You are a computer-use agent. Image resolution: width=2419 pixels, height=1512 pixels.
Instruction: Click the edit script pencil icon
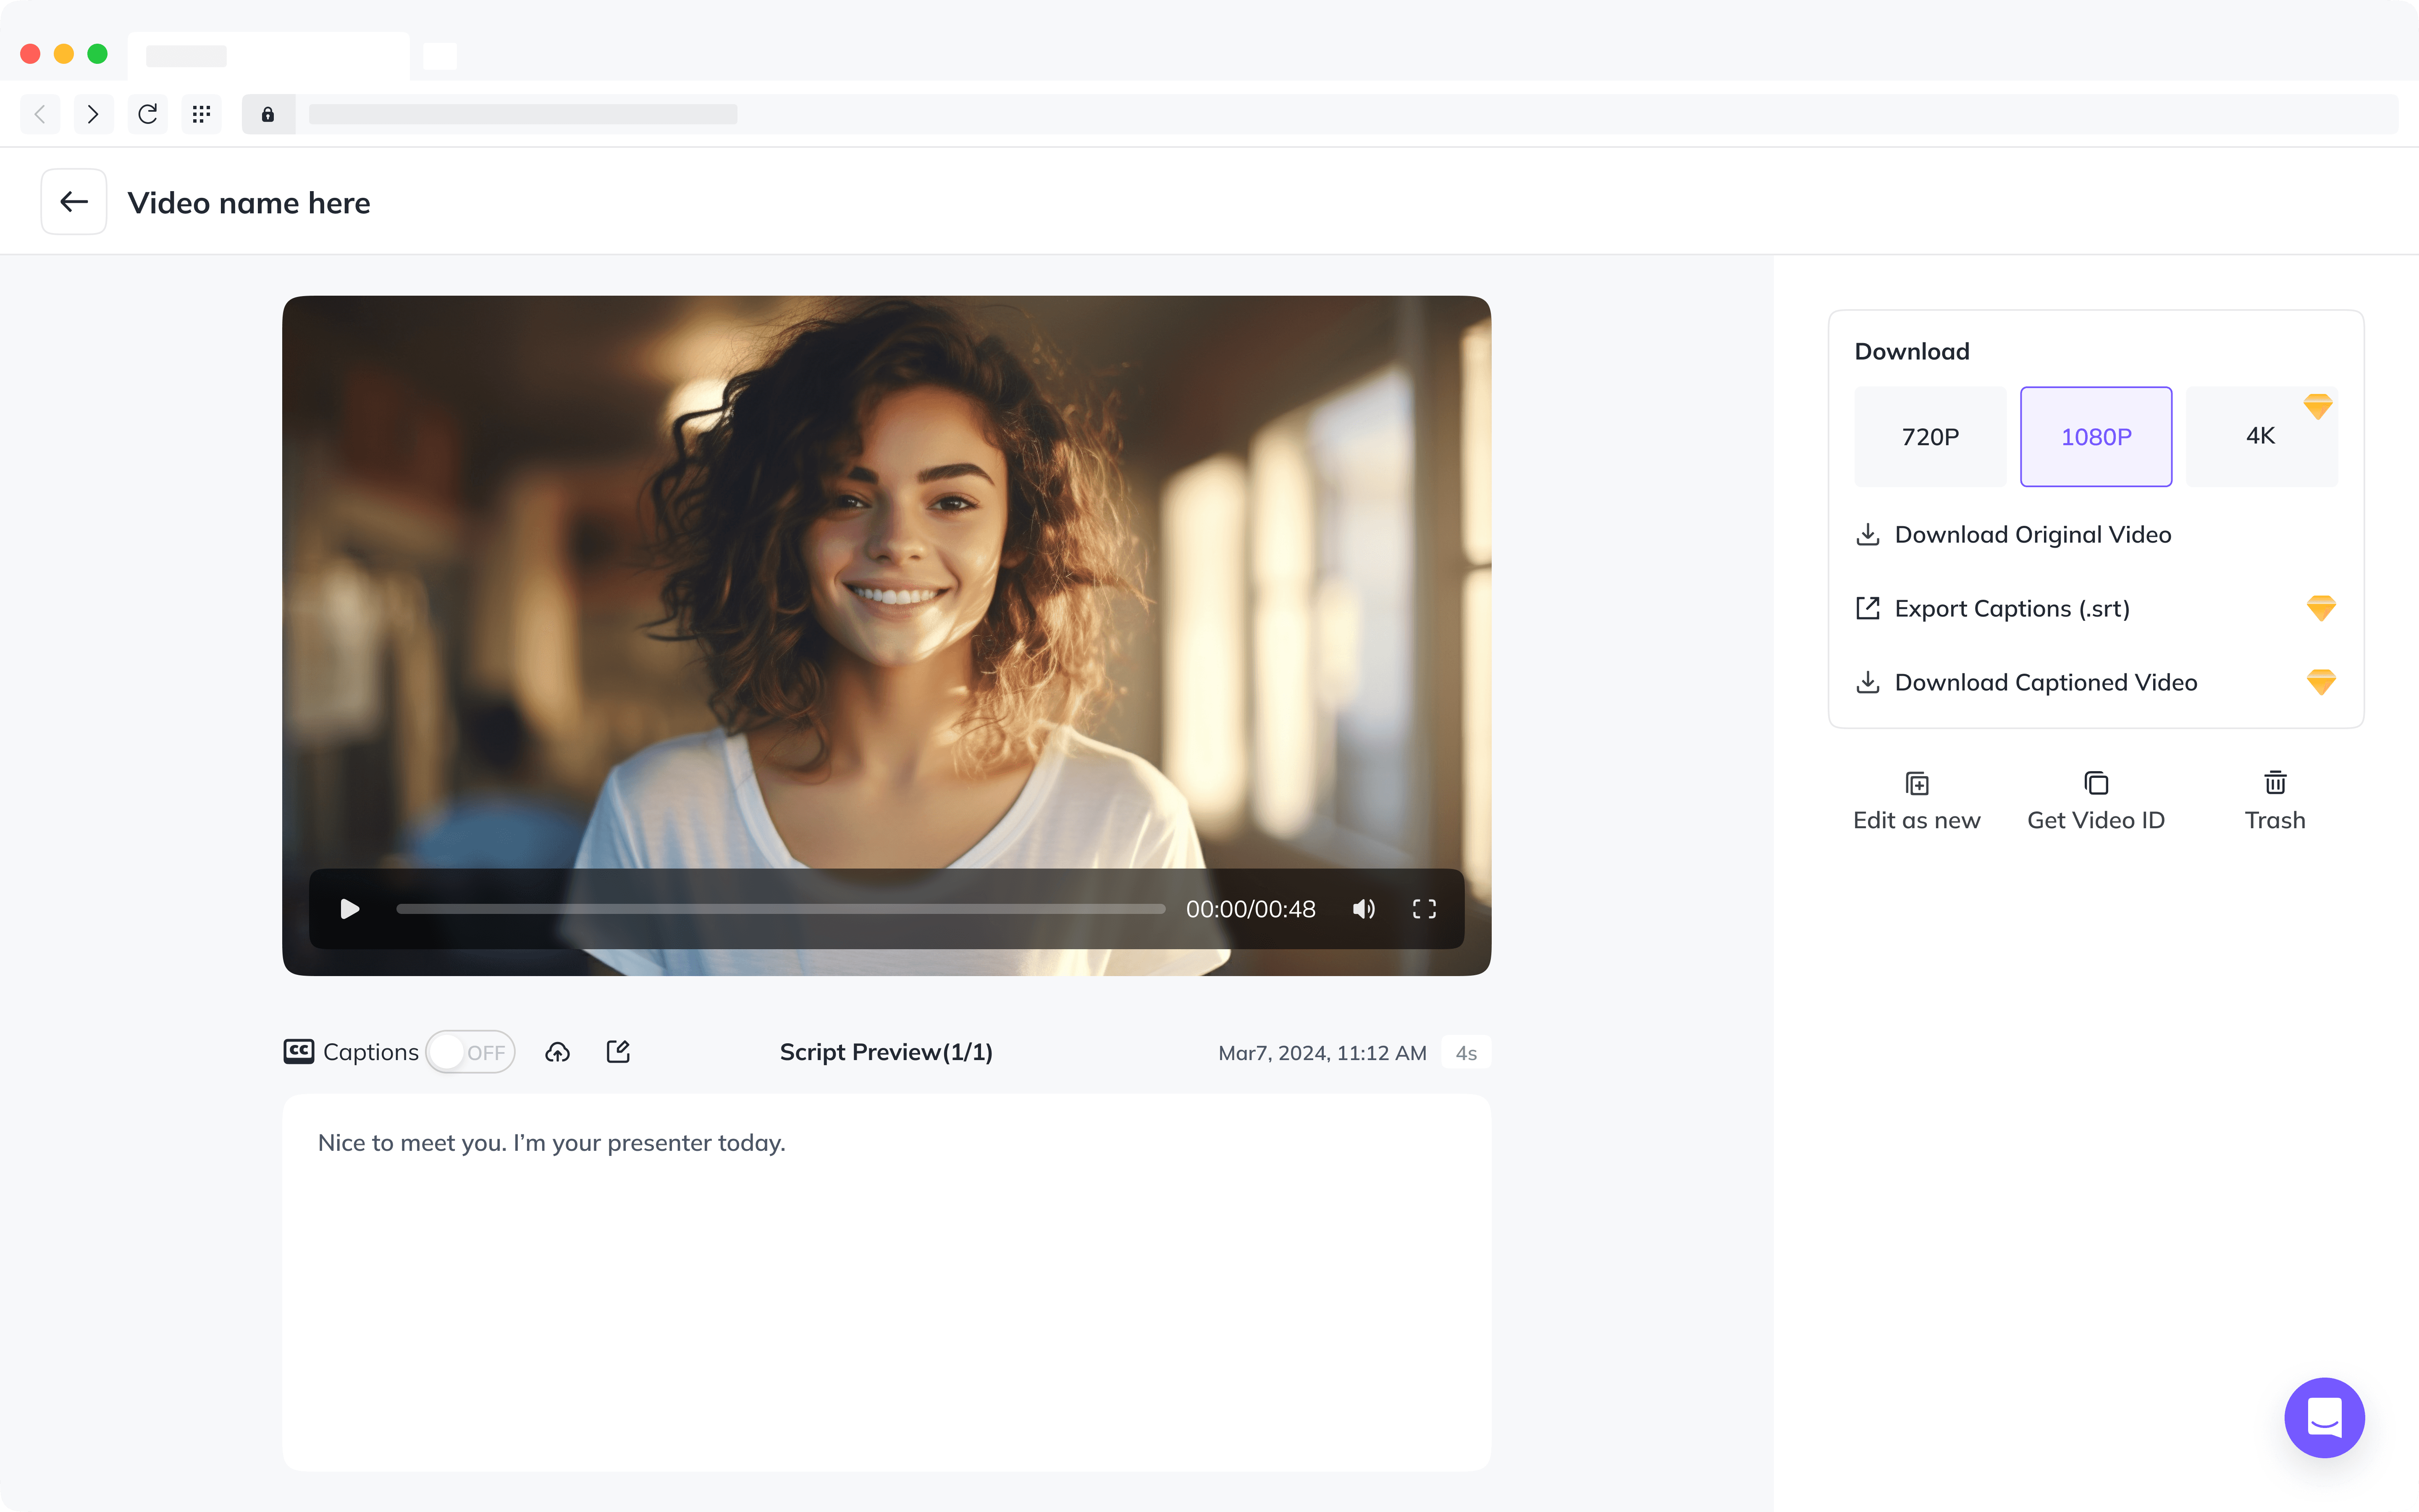pos(618,1052)
